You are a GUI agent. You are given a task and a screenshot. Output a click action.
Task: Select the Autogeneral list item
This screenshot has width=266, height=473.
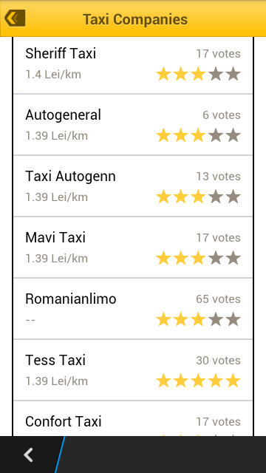coord(133,125)
